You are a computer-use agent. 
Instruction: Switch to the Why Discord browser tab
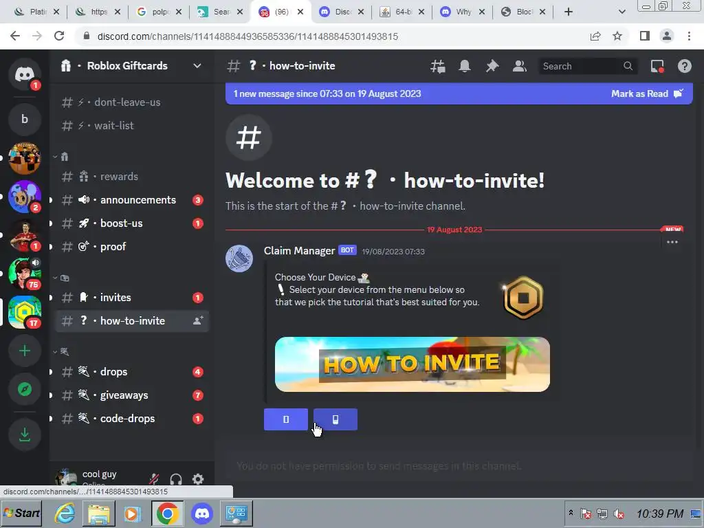click(x=461, y=12)
